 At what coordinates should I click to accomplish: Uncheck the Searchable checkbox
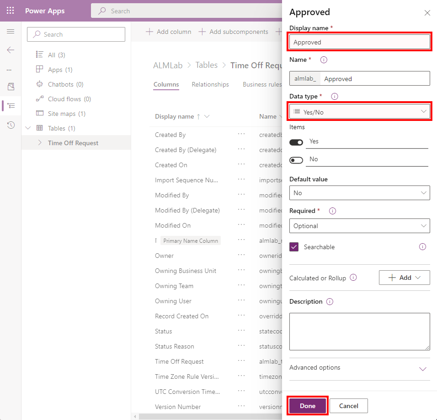point(294,247)
